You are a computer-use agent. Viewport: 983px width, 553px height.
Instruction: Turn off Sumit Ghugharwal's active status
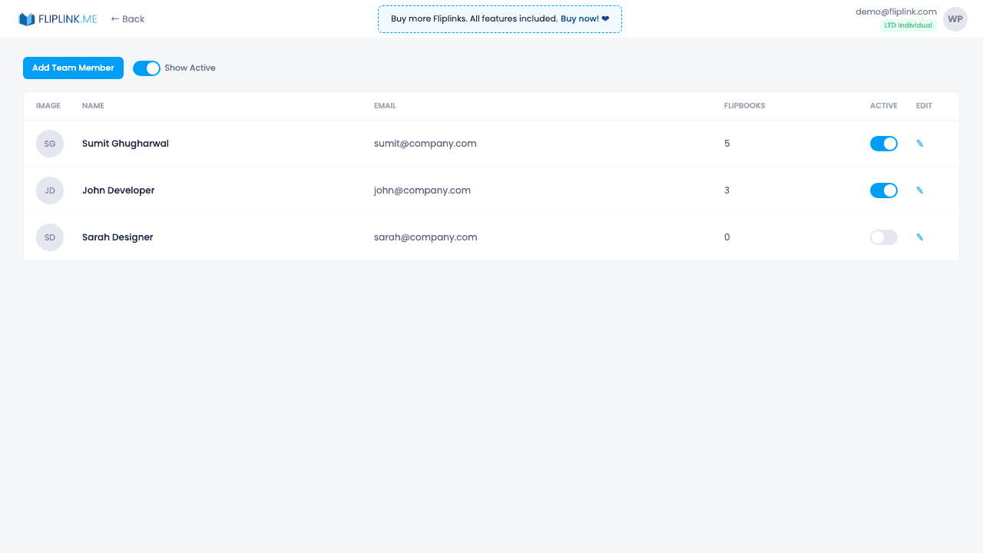click(x=883, y=144)
